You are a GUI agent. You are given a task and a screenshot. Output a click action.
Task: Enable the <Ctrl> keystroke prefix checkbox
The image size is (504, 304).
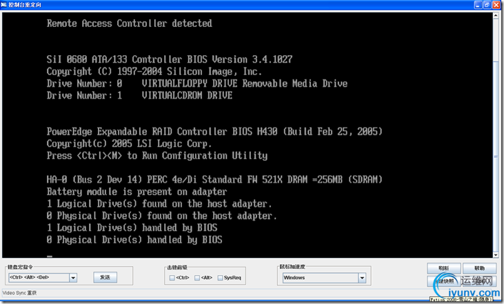pos(172,278)
